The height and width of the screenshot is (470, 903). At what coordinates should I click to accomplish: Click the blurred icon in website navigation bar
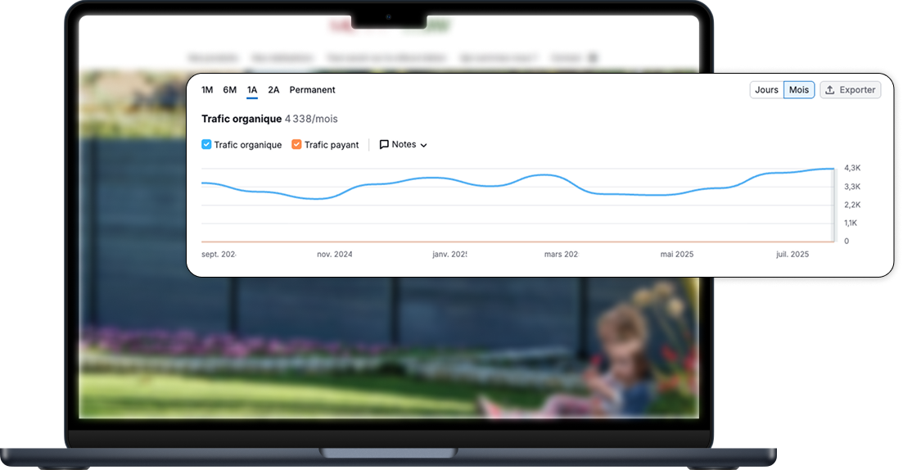pos(594,58)
